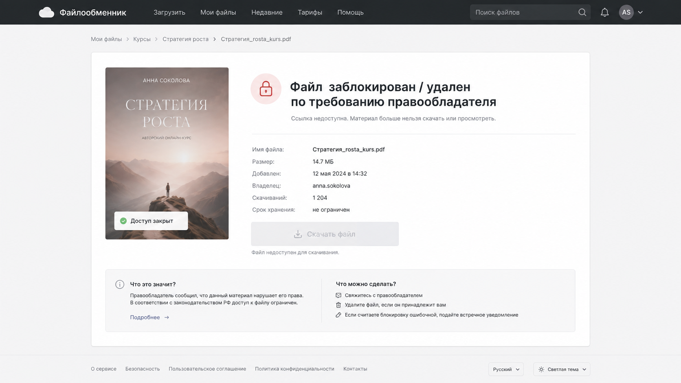Open the Тарифы page

click(310, 12)
